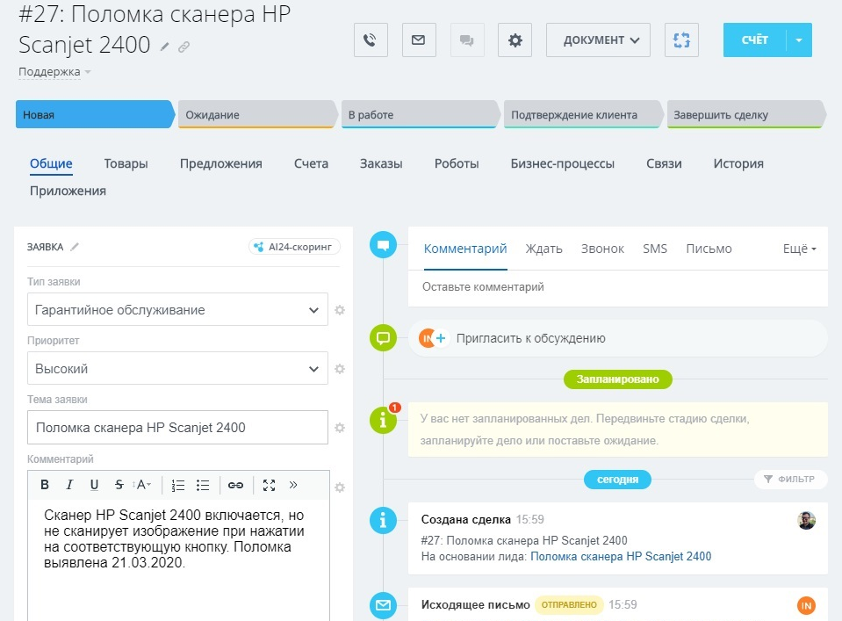Click the phone call icon button
The width and height of the screenshot is (842, 621).
(x=371, y=40)
